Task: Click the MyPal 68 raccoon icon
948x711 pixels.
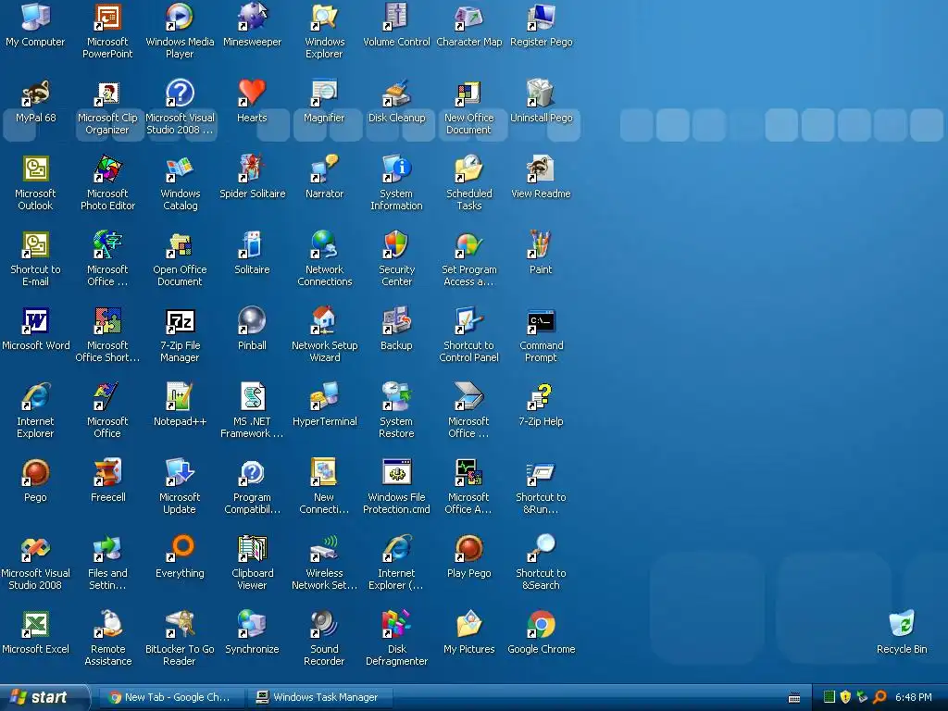Action: click(35, 94)
